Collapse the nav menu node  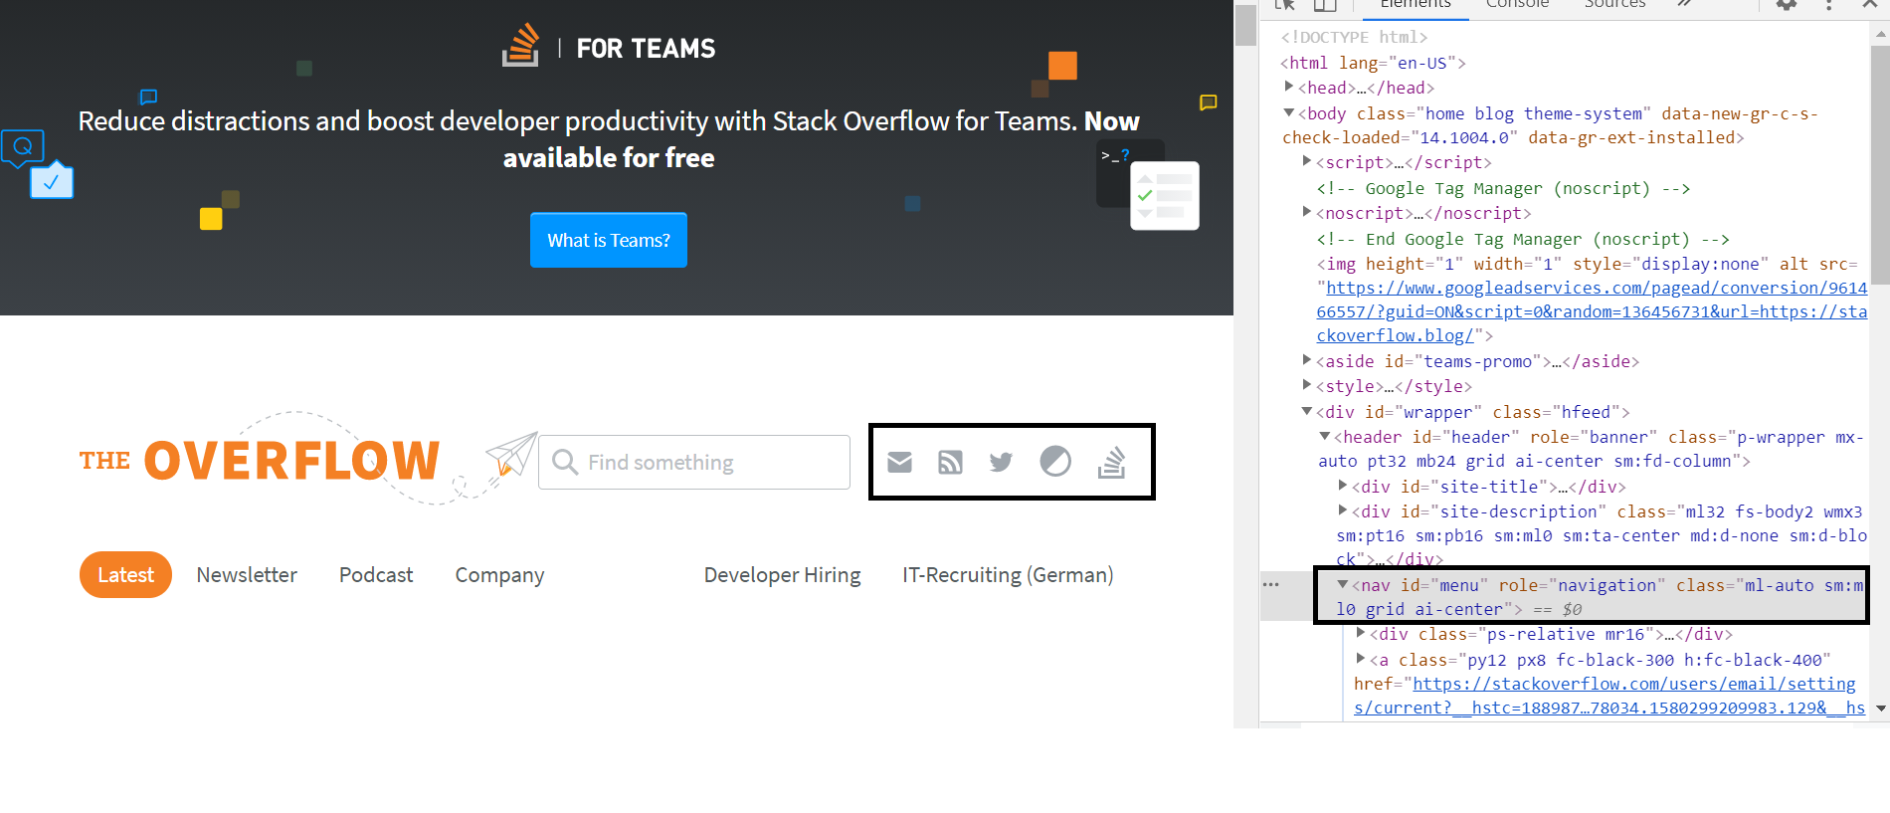[x=1343, y=584]
